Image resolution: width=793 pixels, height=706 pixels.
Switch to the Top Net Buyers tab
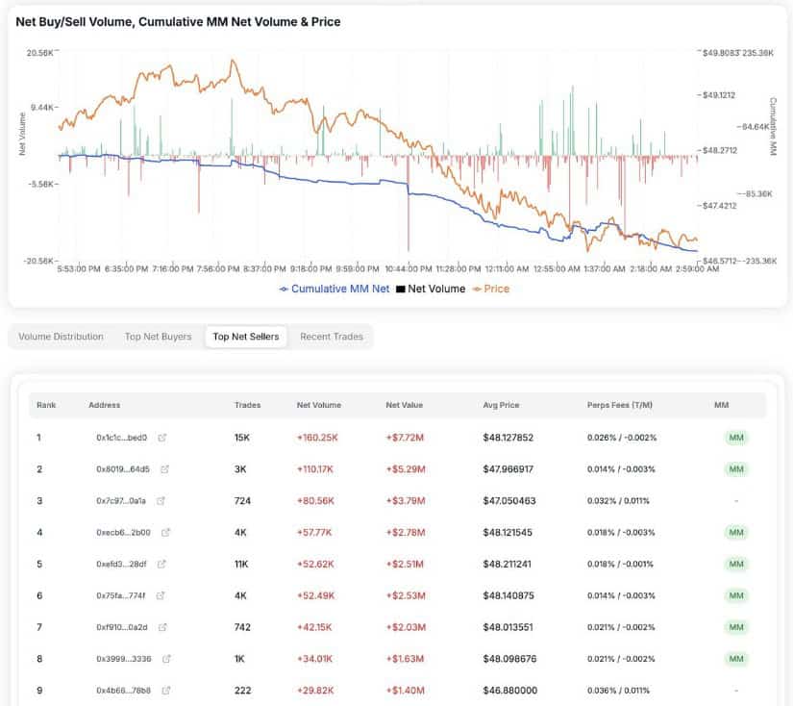158,337
